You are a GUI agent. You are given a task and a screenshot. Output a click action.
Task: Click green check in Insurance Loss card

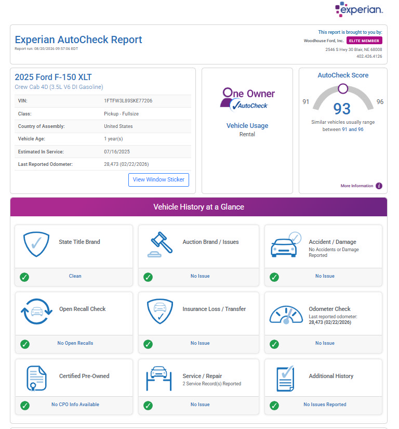(x=148, y=344)
